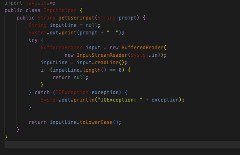Place cursor on the empty highlighted last line
Viewport: 240px width, 155px height.
[122, 145]
